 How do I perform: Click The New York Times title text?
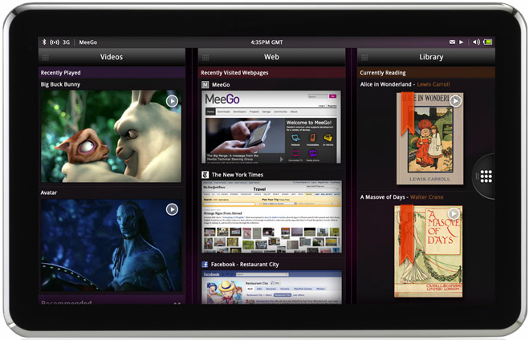point(238,175)
